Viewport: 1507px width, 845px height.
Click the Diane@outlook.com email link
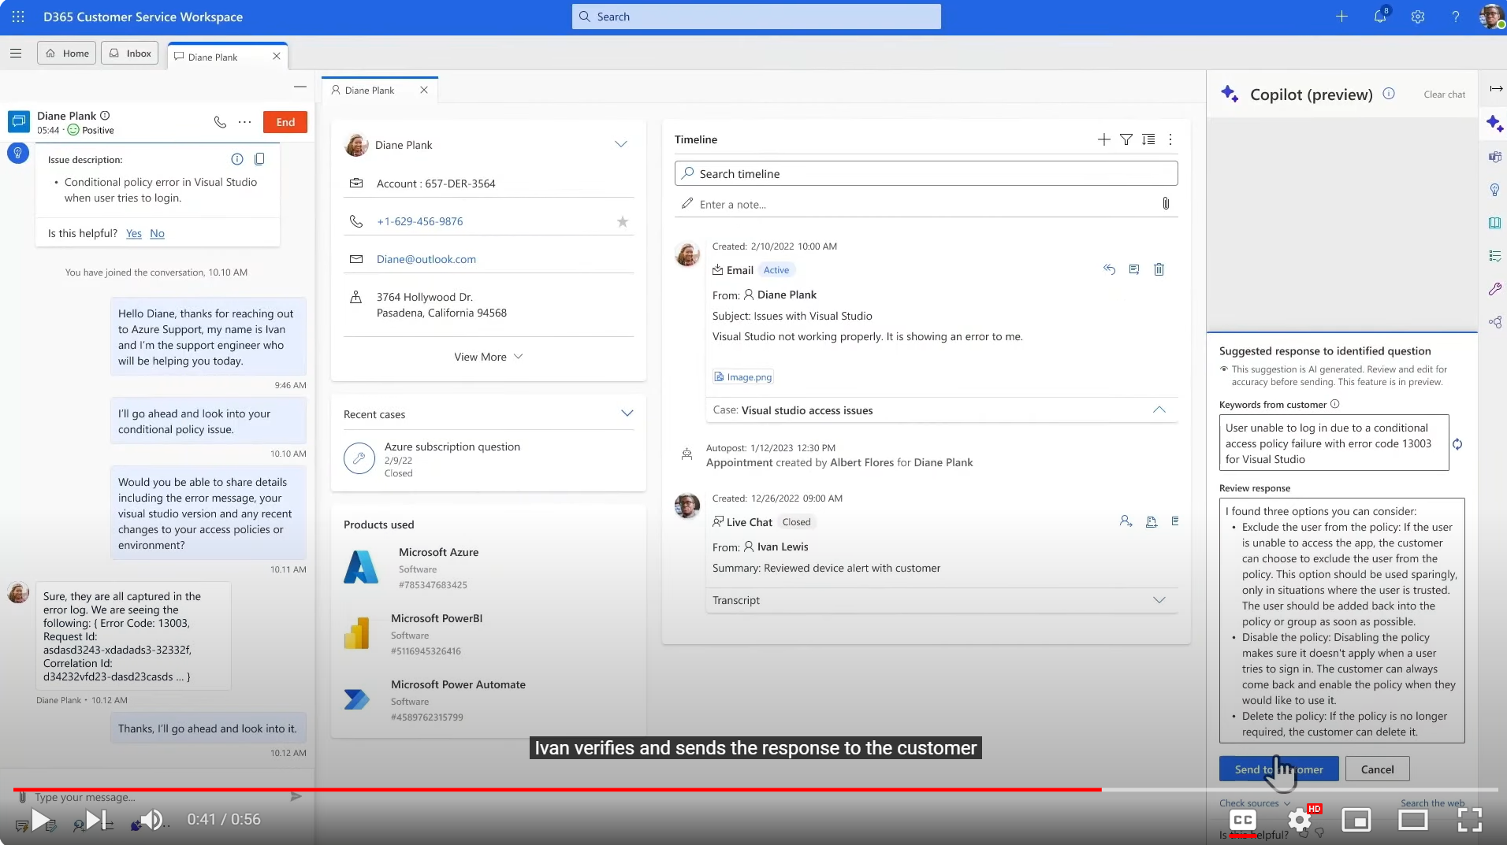[x=426, y=260]
